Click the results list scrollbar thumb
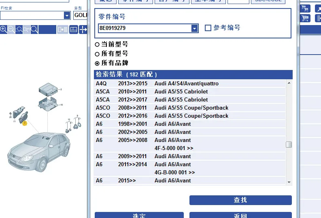 pos(289,144)
